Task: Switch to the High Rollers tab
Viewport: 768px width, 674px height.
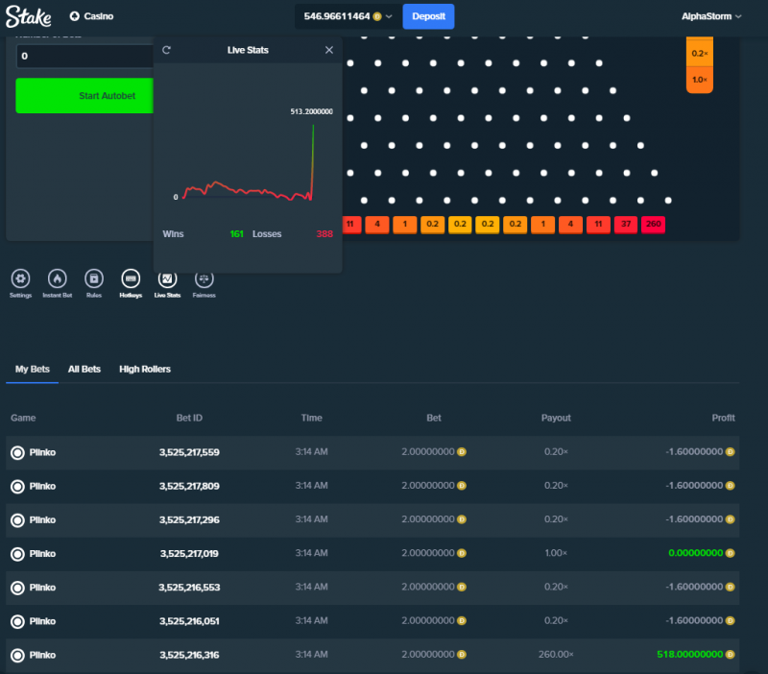Action: [145, 369]
